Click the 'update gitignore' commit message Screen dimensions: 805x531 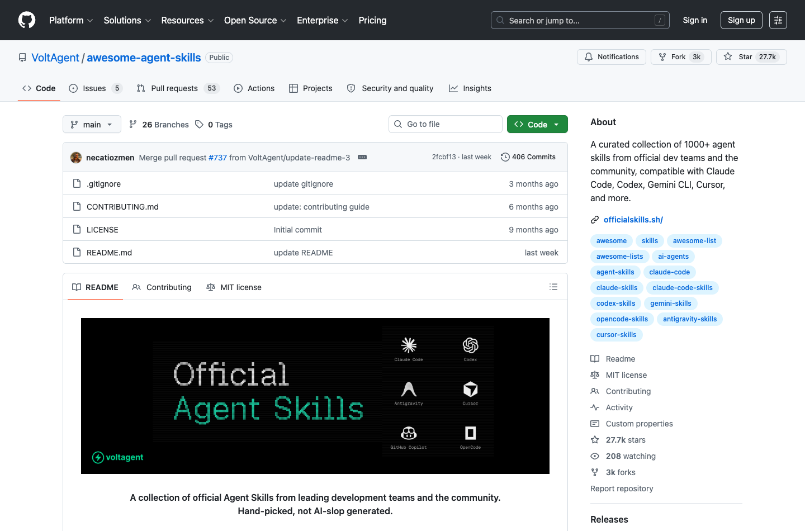pyautogui.click(x=304, y=184)
